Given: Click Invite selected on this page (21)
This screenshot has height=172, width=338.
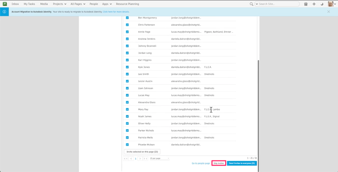Looking at the screenshot, I should pyautogui.click(x=142, y=152).
